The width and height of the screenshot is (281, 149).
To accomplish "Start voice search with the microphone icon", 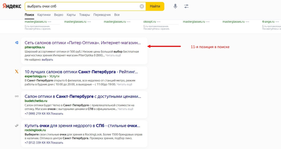I will 175,6.
